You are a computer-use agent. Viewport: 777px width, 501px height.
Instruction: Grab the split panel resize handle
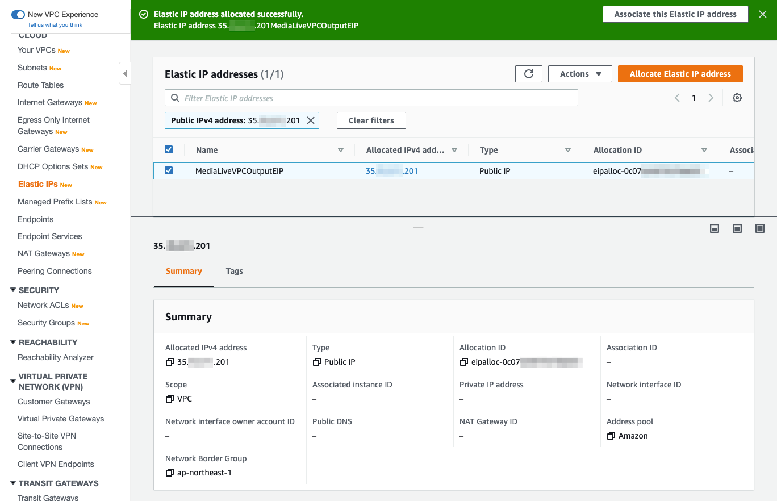point(419,227)
